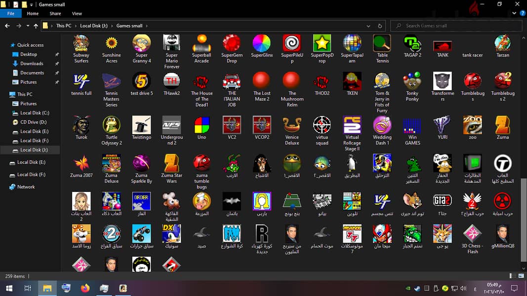
Task: Select the Zuma Star Wars icon
Action: (171, 163)
